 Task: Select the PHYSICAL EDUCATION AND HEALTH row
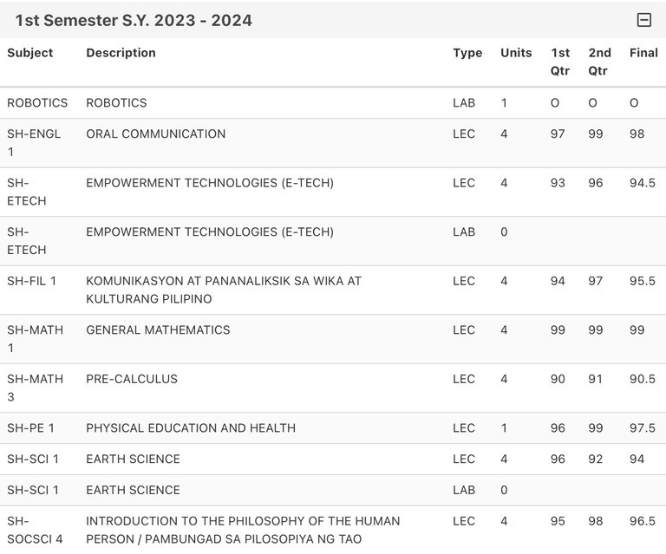[x=333, y=428]
